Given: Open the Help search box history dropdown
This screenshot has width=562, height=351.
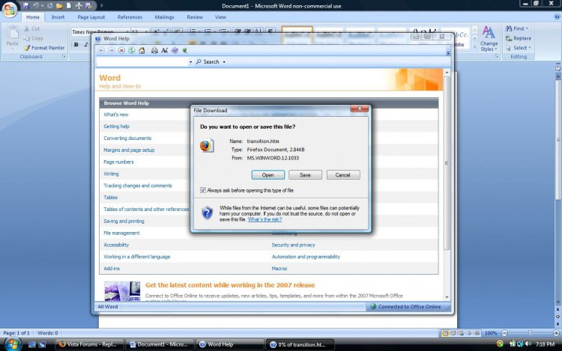Looking at the screenshot, I should click(x=190, y=62).
